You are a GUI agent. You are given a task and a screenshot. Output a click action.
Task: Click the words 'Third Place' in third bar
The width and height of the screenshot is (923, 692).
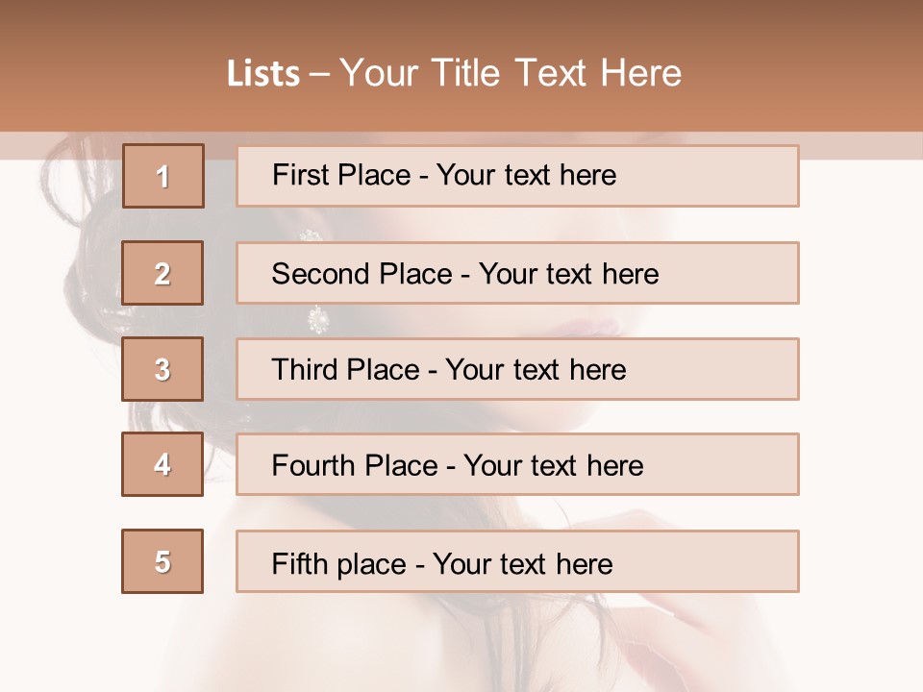coord(345,369)
